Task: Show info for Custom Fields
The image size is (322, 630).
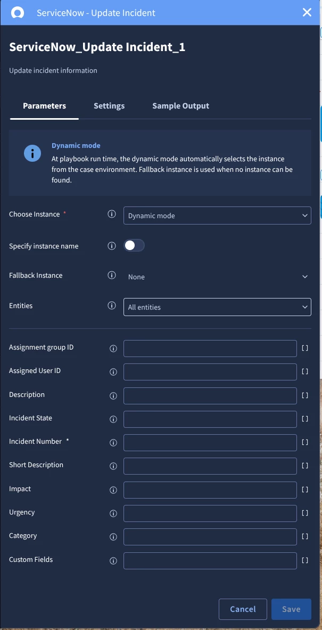Action: pos(113,560)
